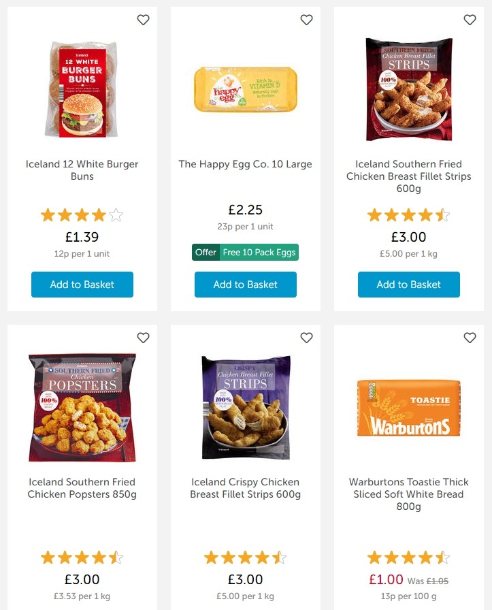Screen dimensions: 492x610
Task: Open Warburtons Toastie Thick Sliced product link
Action: tap(409, 494)
